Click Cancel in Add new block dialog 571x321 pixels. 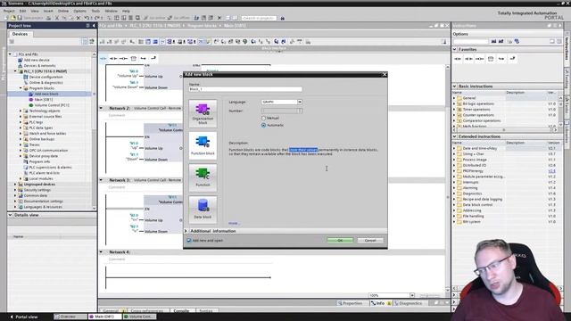pyautogui.click(x=370, y=240)
